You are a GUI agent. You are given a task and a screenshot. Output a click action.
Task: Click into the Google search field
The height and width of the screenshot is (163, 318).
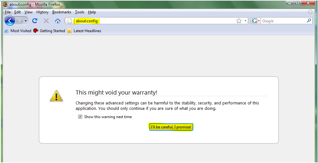[x=283, y=21]
